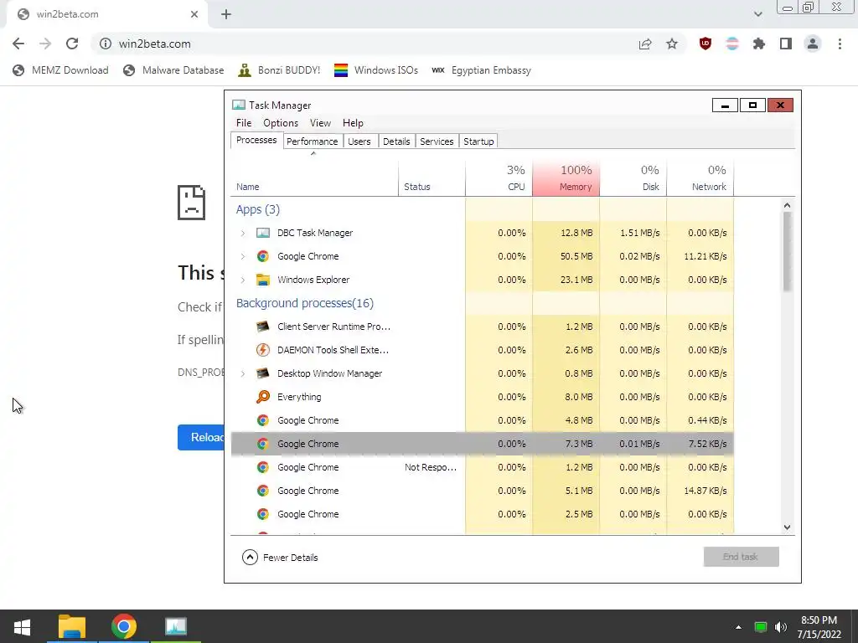858x643 pixels.
Task: Sort processes by Network column
Action: click(x=700, y=178)
